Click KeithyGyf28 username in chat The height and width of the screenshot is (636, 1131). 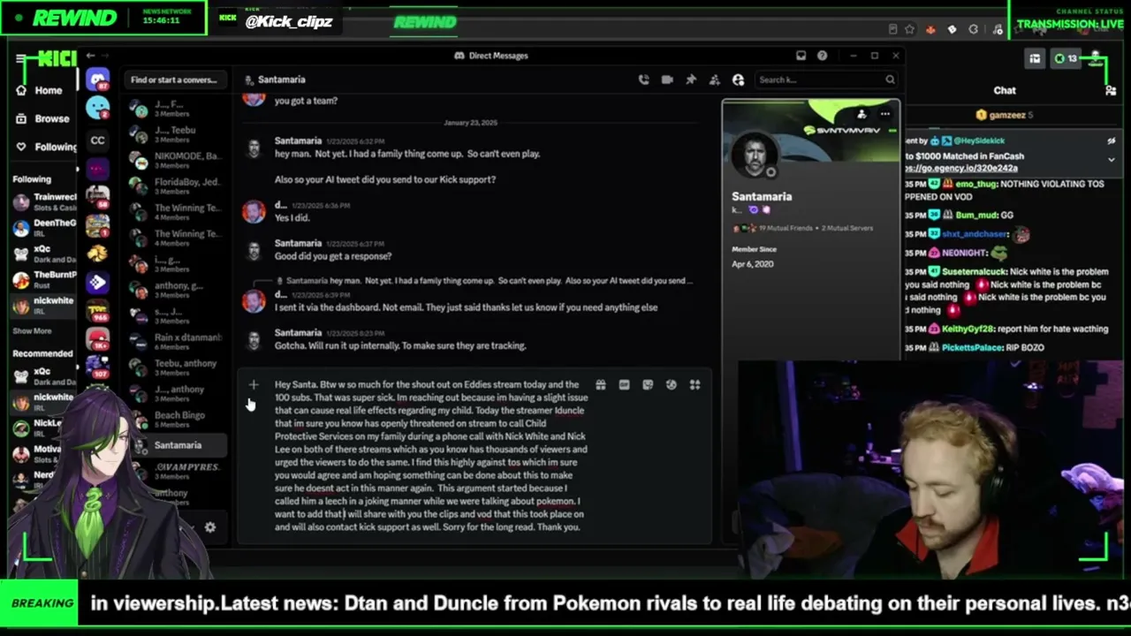(x=968, y=329)
